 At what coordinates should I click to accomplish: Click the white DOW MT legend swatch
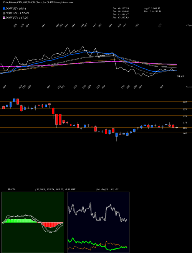click(x=4, y=13)
